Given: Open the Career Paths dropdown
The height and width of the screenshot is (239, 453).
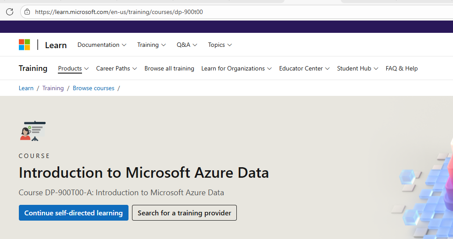Looking at the screenshot, I should click(116, 68).
